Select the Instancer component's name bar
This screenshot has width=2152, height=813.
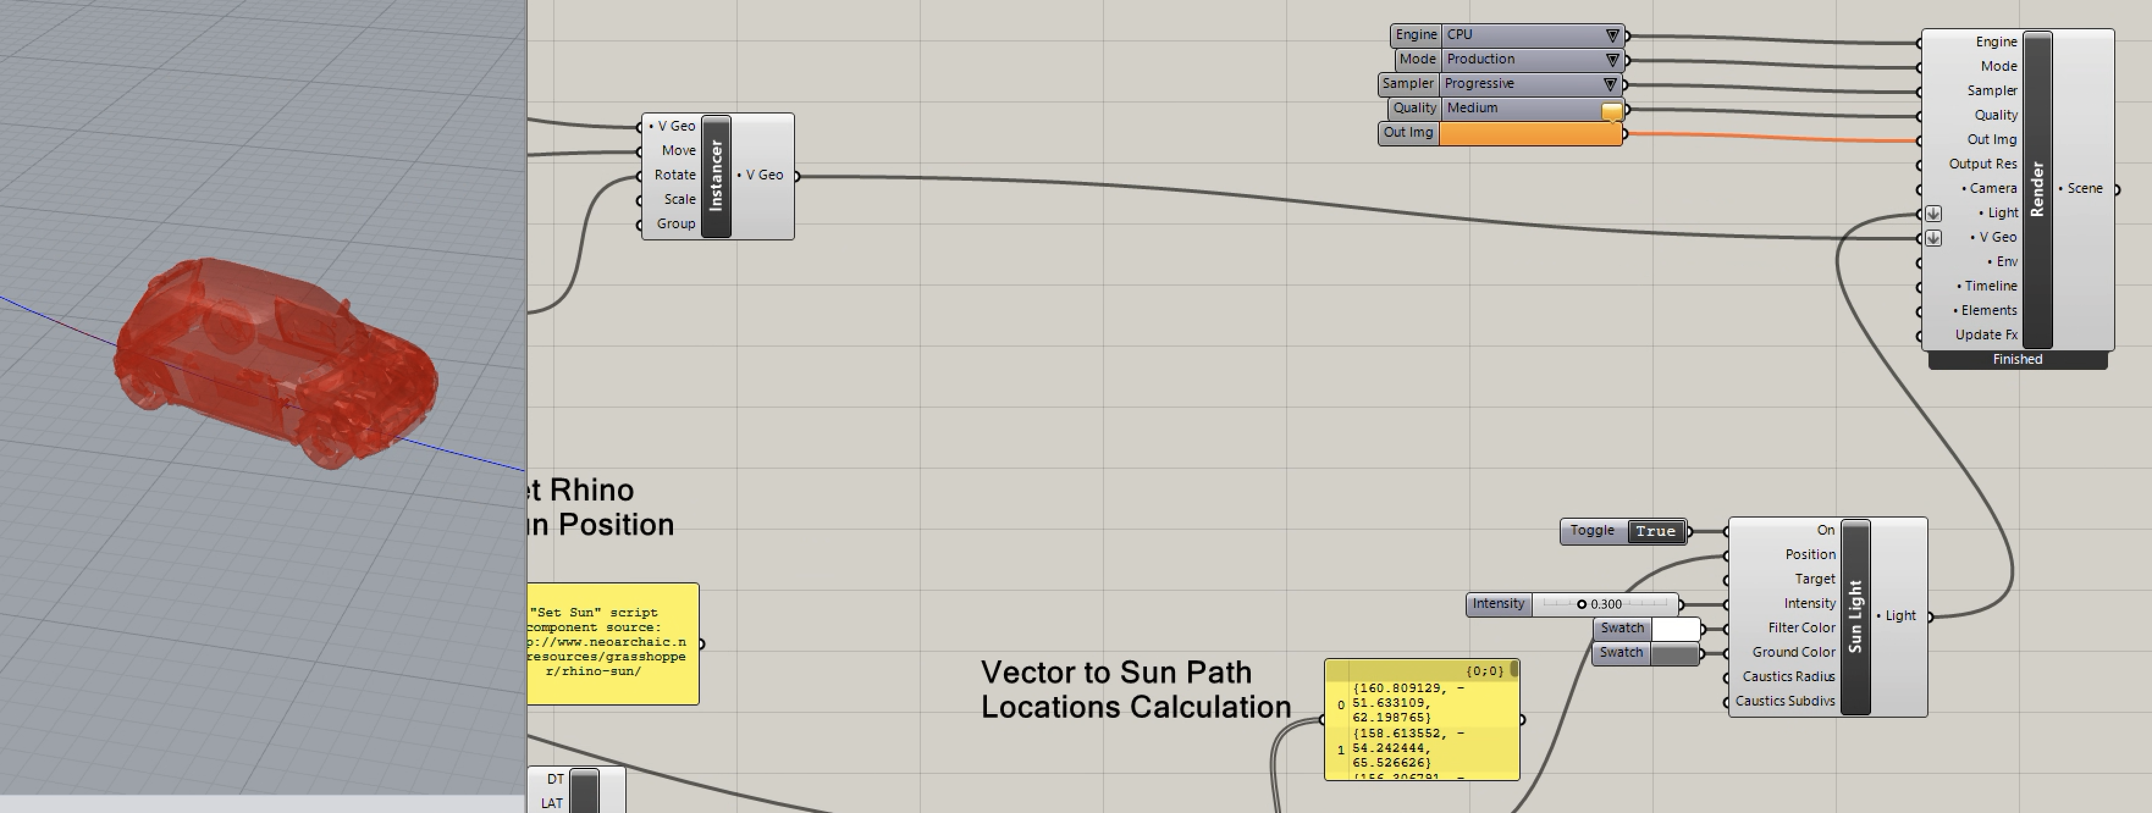(x=716, y=176)
